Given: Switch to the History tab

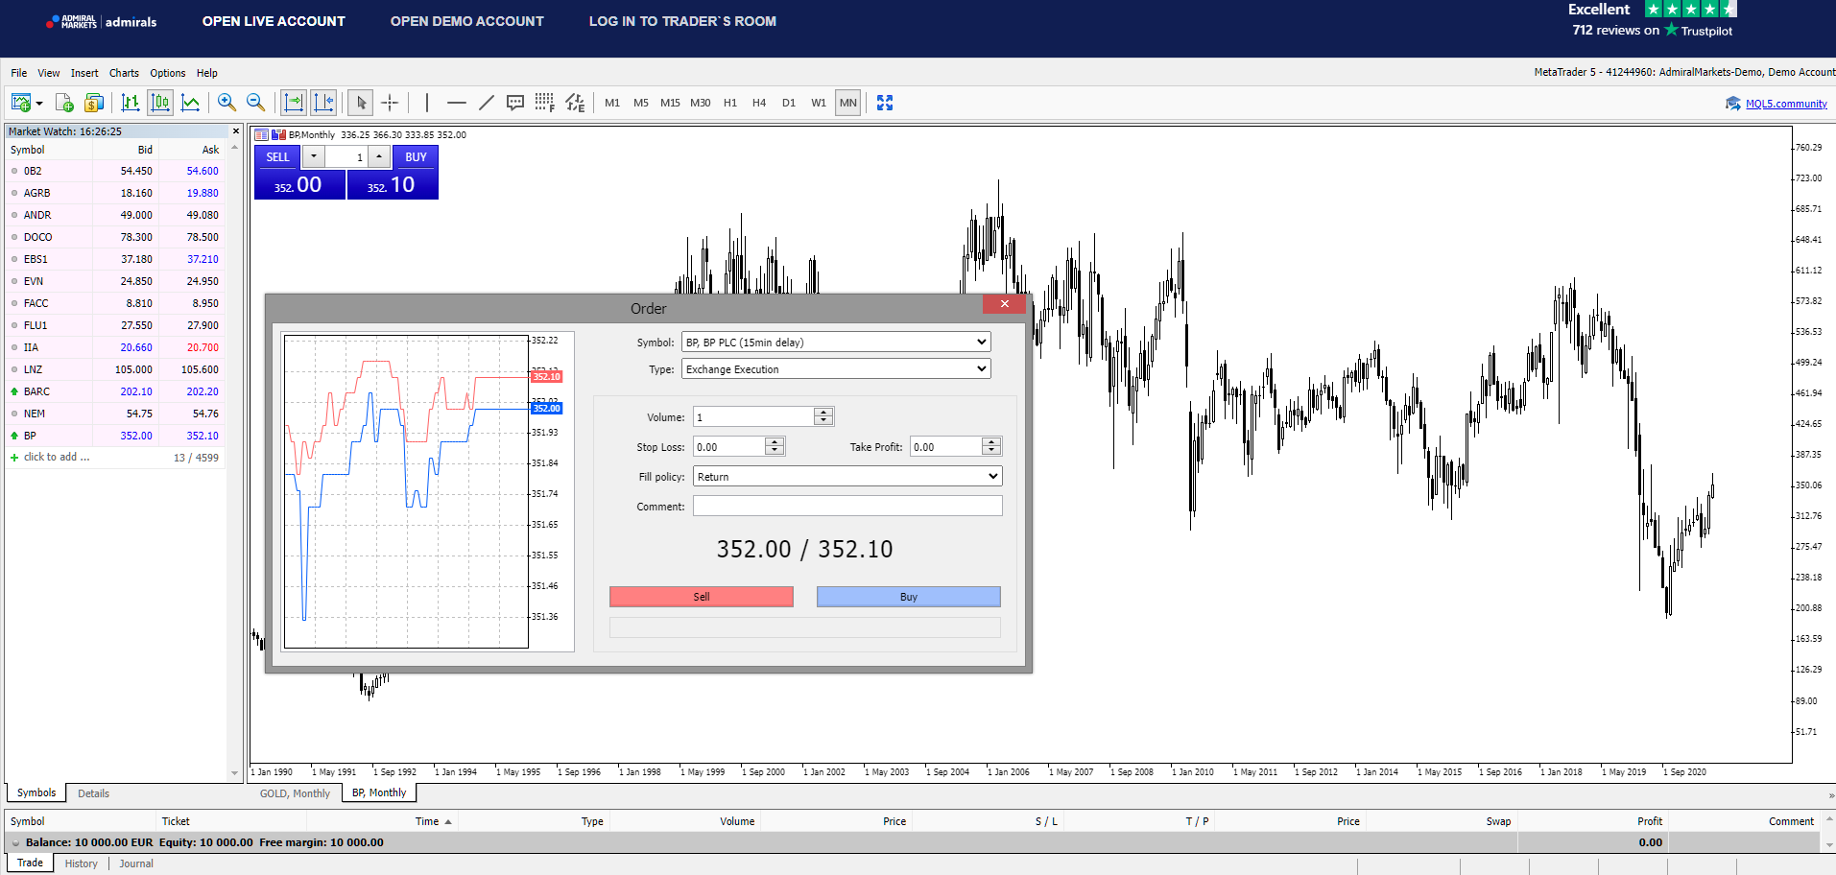Looking at the screenshot, I should click(82, 863).
